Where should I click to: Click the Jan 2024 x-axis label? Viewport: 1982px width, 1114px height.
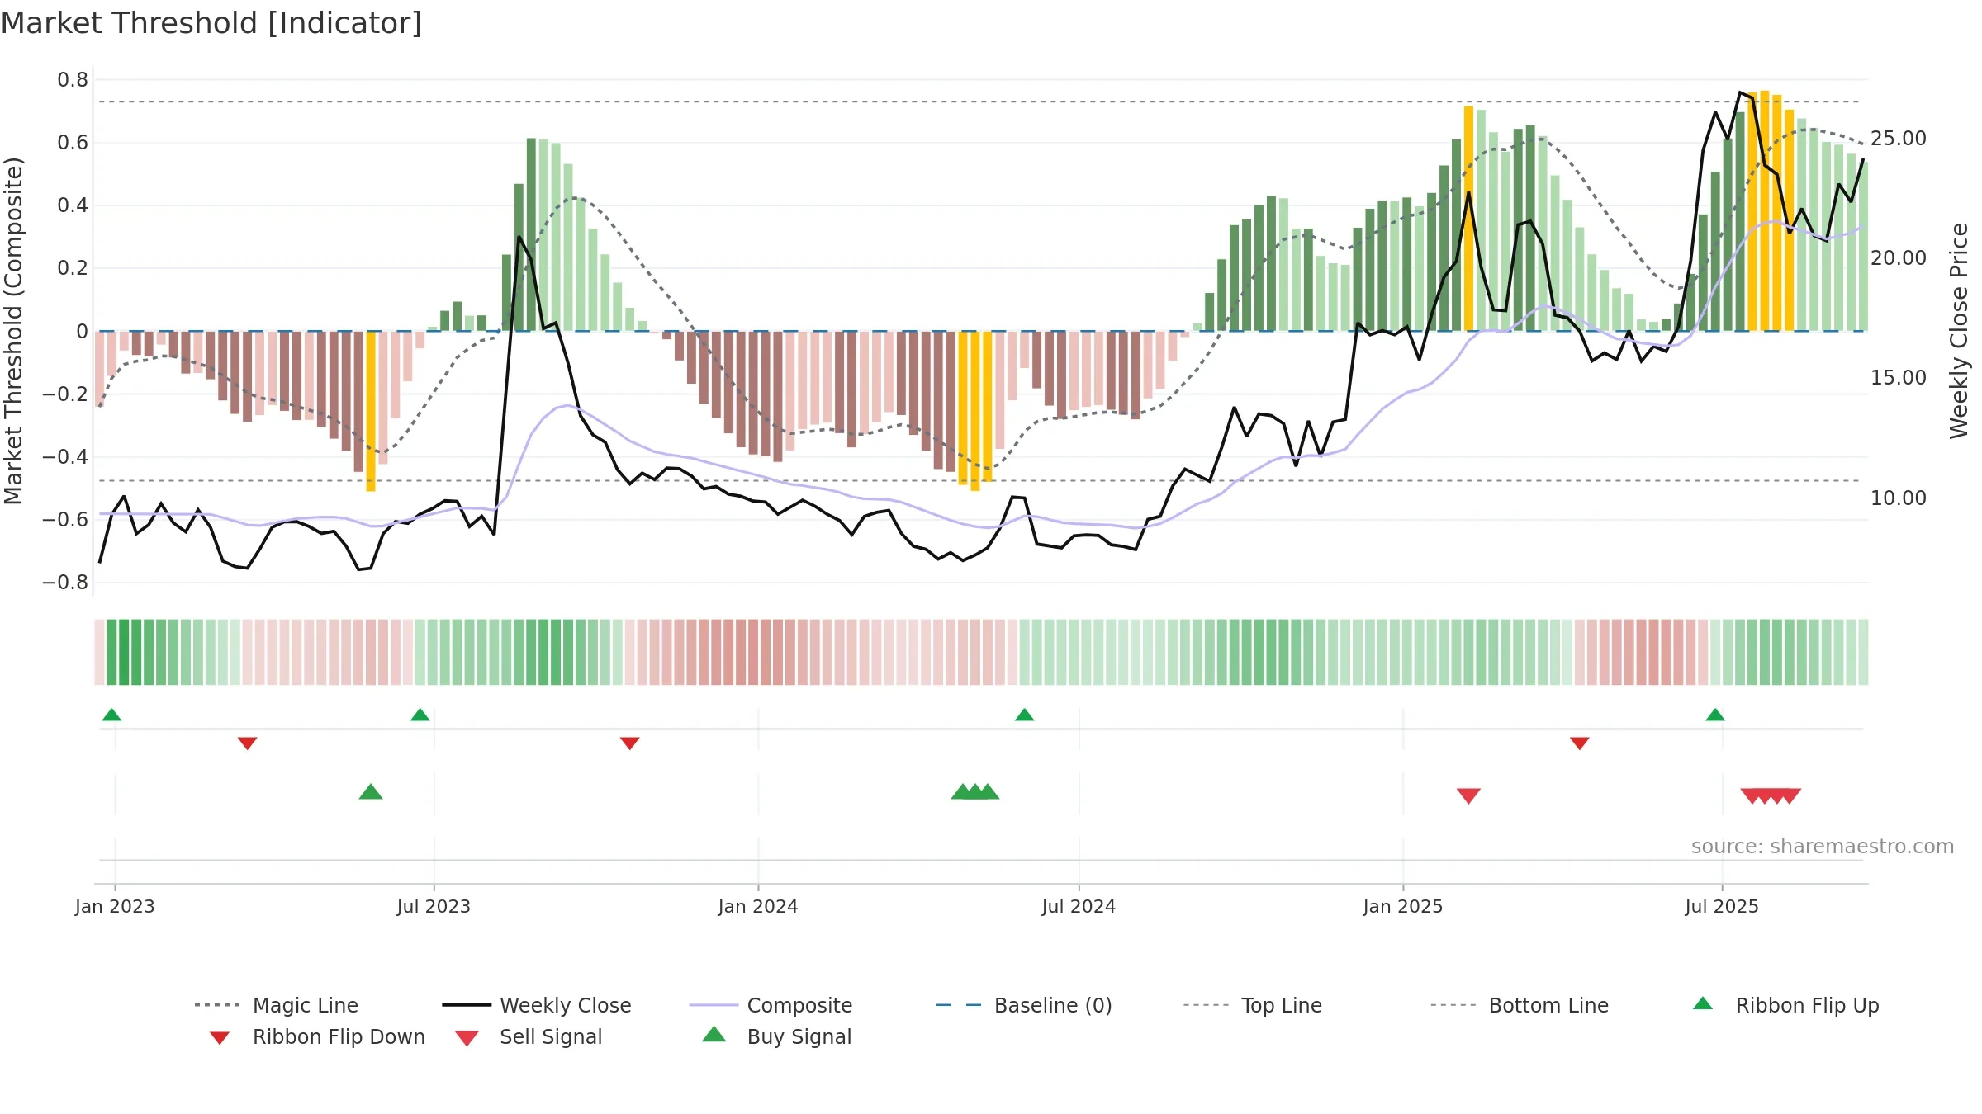(758, 906)
